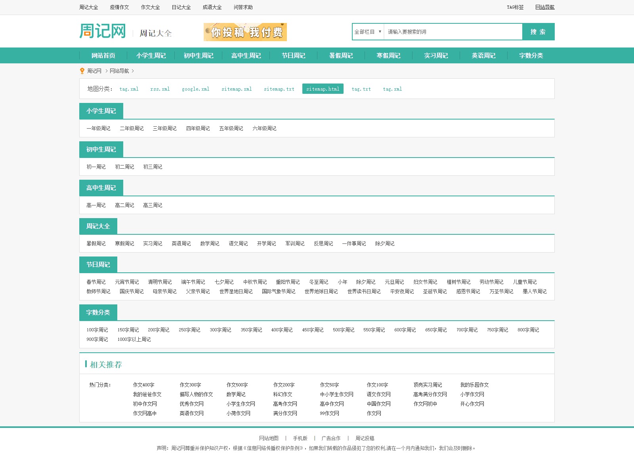The image size is (634, 458).
Task: Select the 字数分类 navigation menu item
Action: (x=531, y=55)
